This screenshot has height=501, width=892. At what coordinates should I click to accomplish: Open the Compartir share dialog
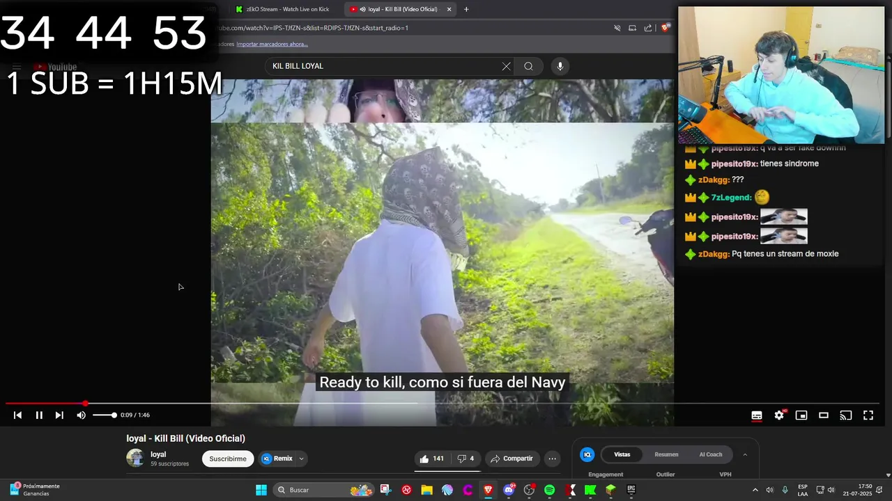[x=512, y=459]
